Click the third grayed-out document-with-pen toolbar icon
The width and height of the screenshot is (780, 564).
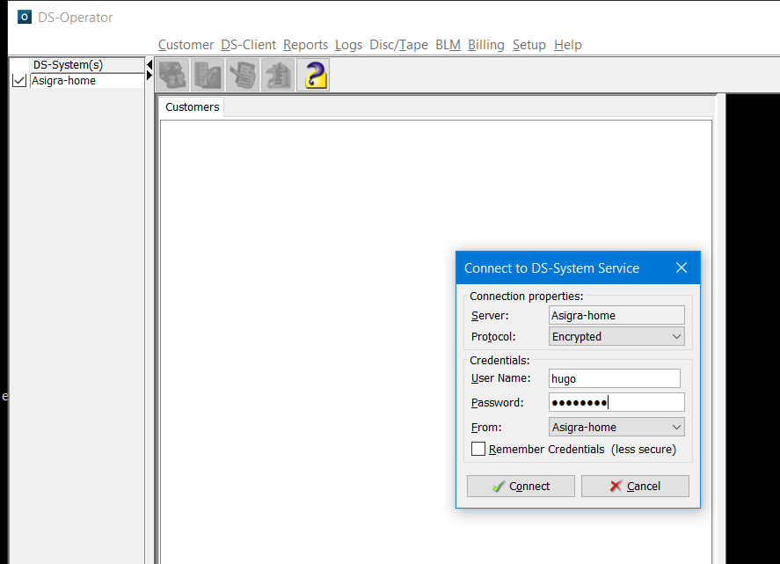pos(243,75)
